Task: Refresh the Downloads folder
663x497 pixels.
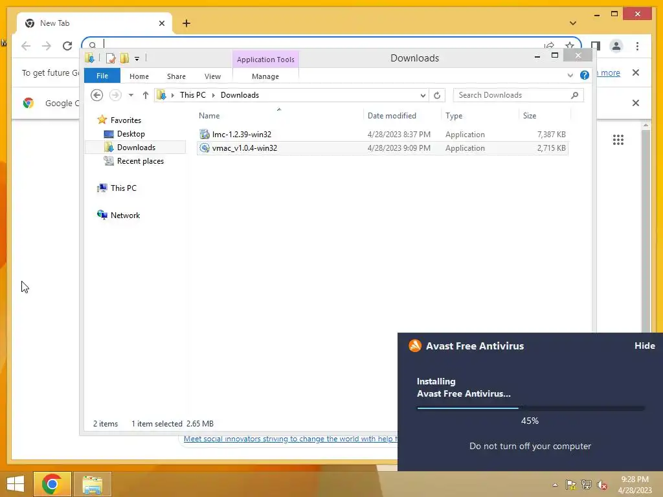Action: click(x=437, y=95)
